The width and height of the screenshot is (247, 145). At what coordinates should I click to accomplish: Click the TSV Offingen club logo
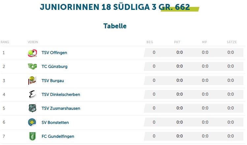(x=32, y=53)
